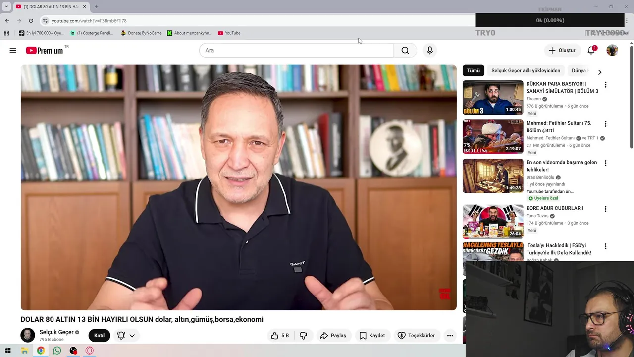Select Selçuk Geçer adlı yükleyiciden chip
634x357 pixels.
point(526,71)
